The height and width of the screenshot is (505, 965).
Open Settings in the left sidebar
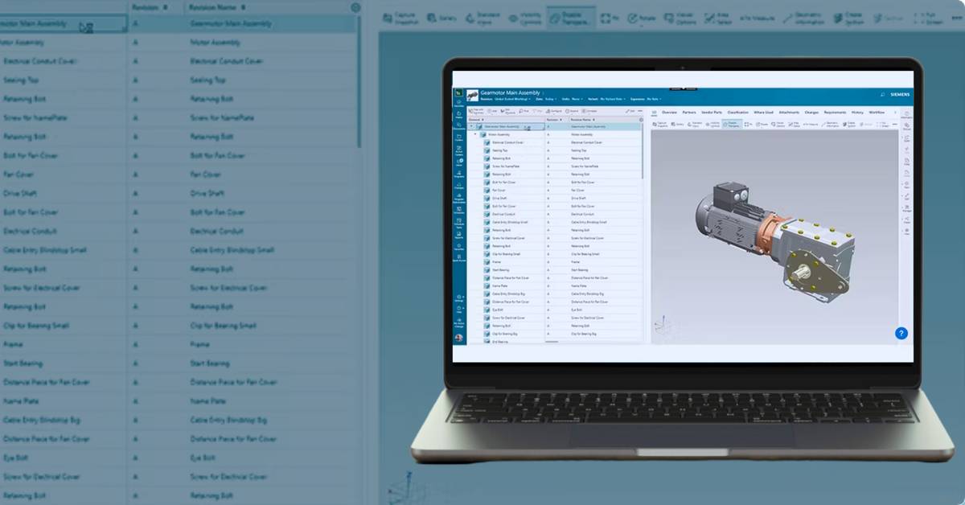(458, 298)
